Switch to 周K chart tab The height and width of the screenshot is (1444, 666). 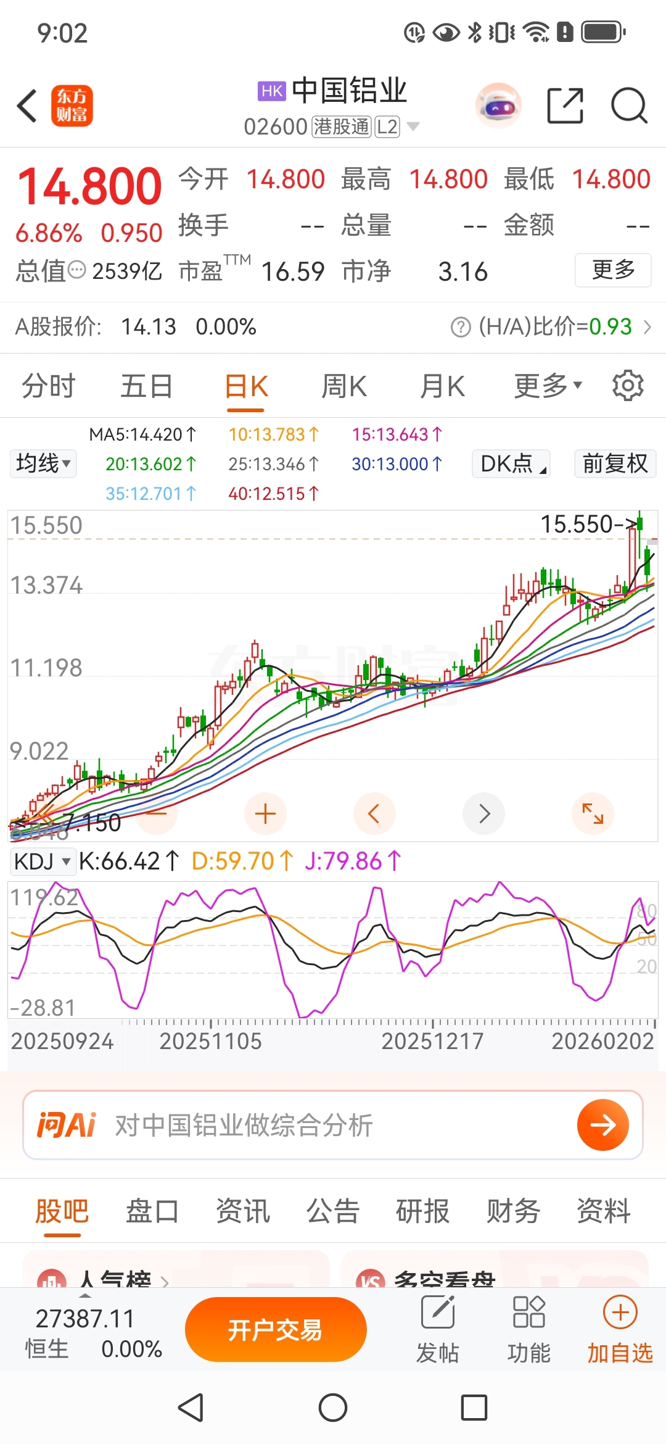[x=344, y=386]
